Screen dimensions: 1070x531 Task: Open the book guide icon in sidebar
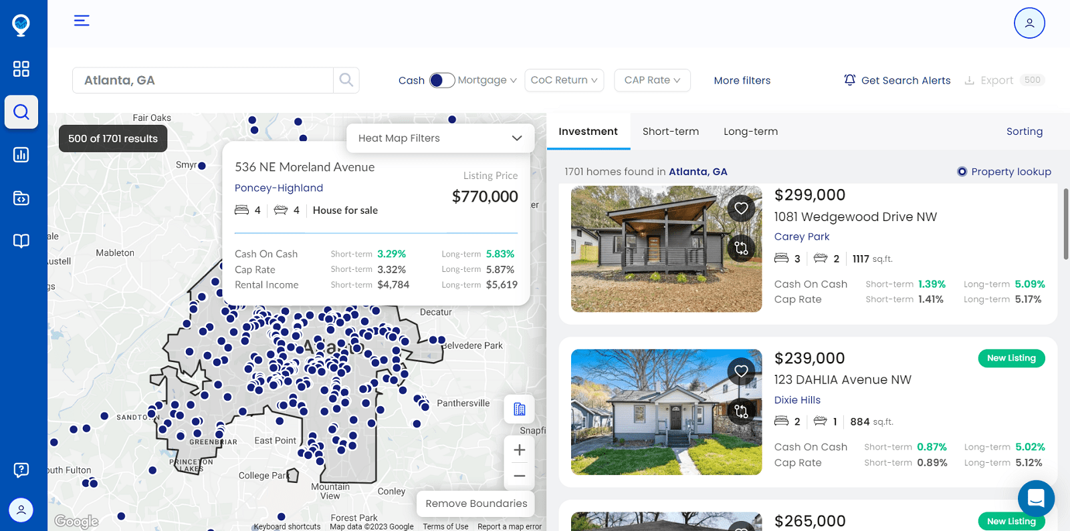(21, 241)
